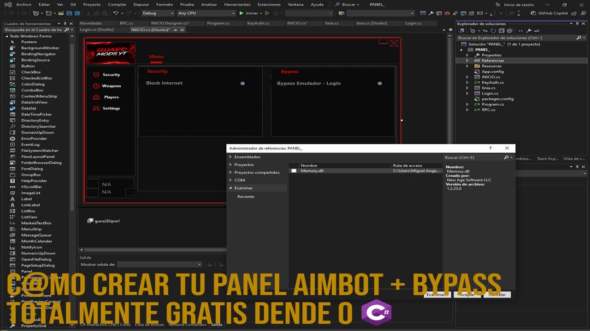Viewport: 590px width, 331px height.
Task: Click the guna2Elipse1 component tray icon
Action: [90, 221]
